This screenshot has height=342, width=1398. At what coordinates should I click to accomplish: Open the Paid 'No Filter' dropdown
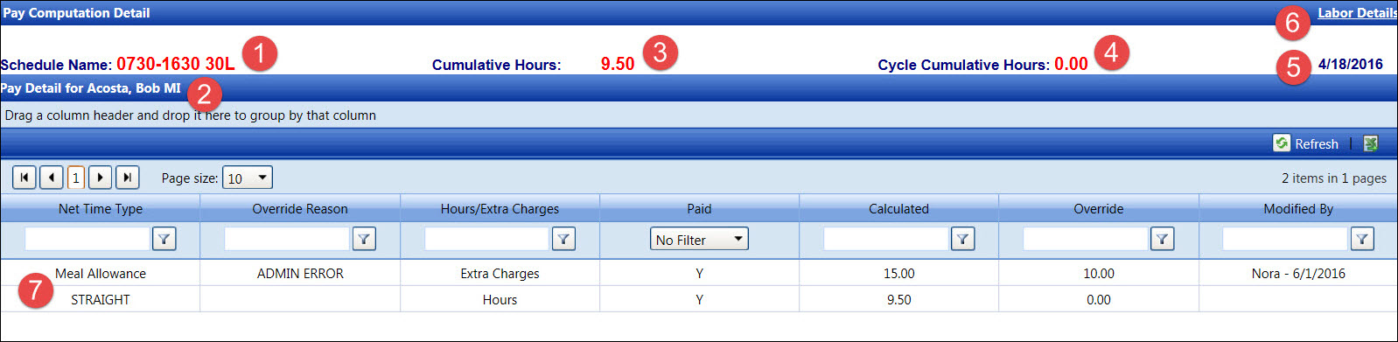click(699, 240)
